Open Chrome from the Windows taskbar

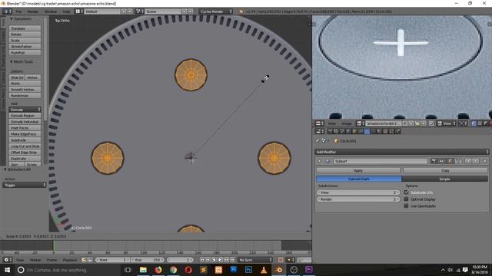tap(173, 269)
